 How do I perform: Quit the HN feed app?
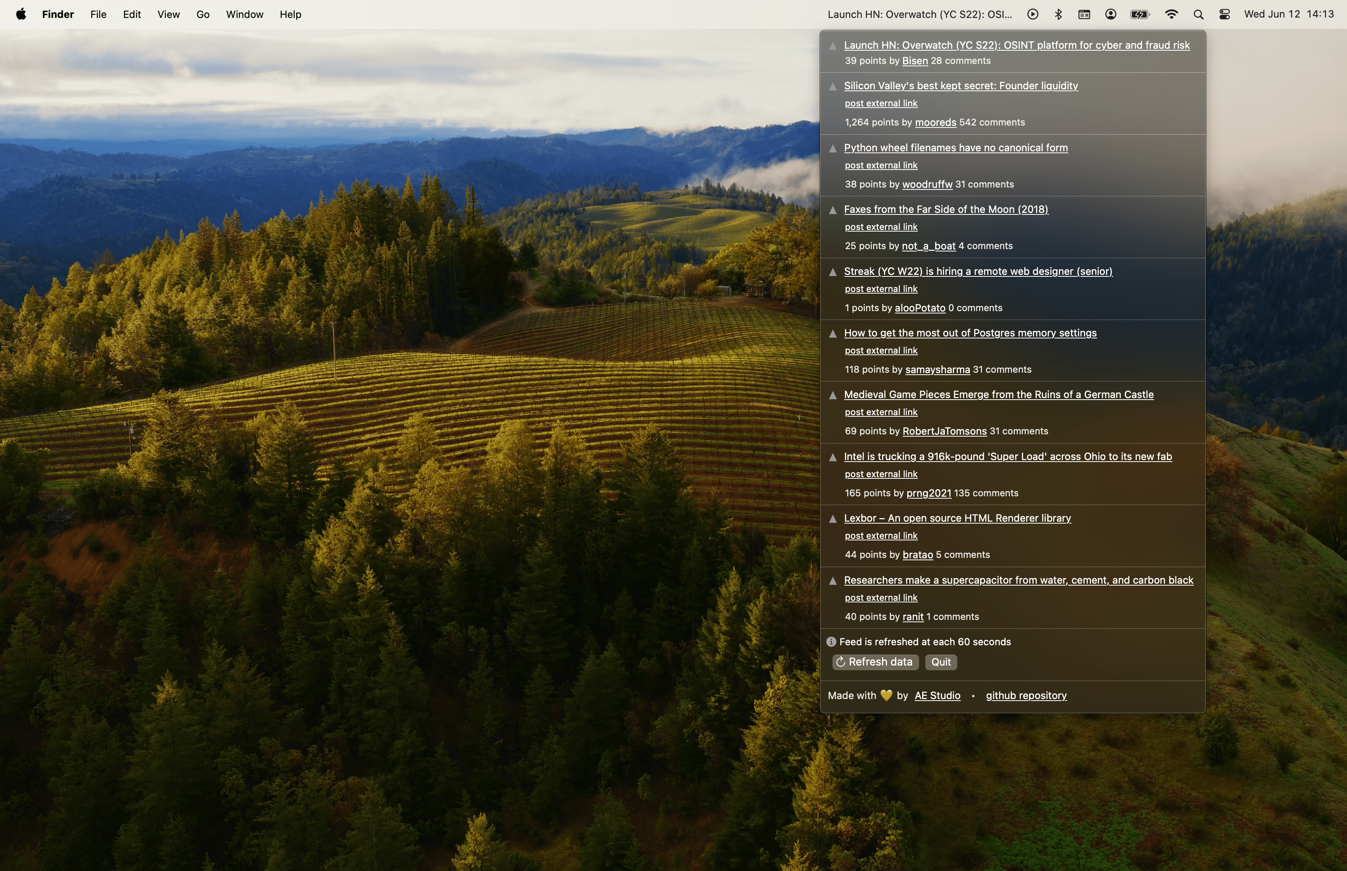[940, 662]
